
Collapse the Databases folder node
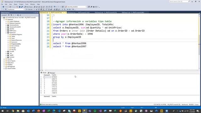click(x=4, y=19)
